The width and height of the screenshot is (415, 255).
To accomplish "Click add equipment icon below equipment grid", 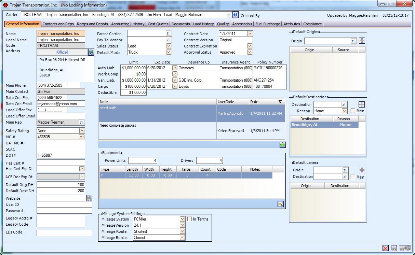I will click(281, 204).
